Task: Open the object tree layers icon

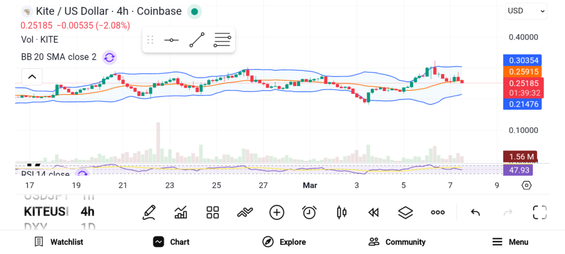Action: (406, 212)
